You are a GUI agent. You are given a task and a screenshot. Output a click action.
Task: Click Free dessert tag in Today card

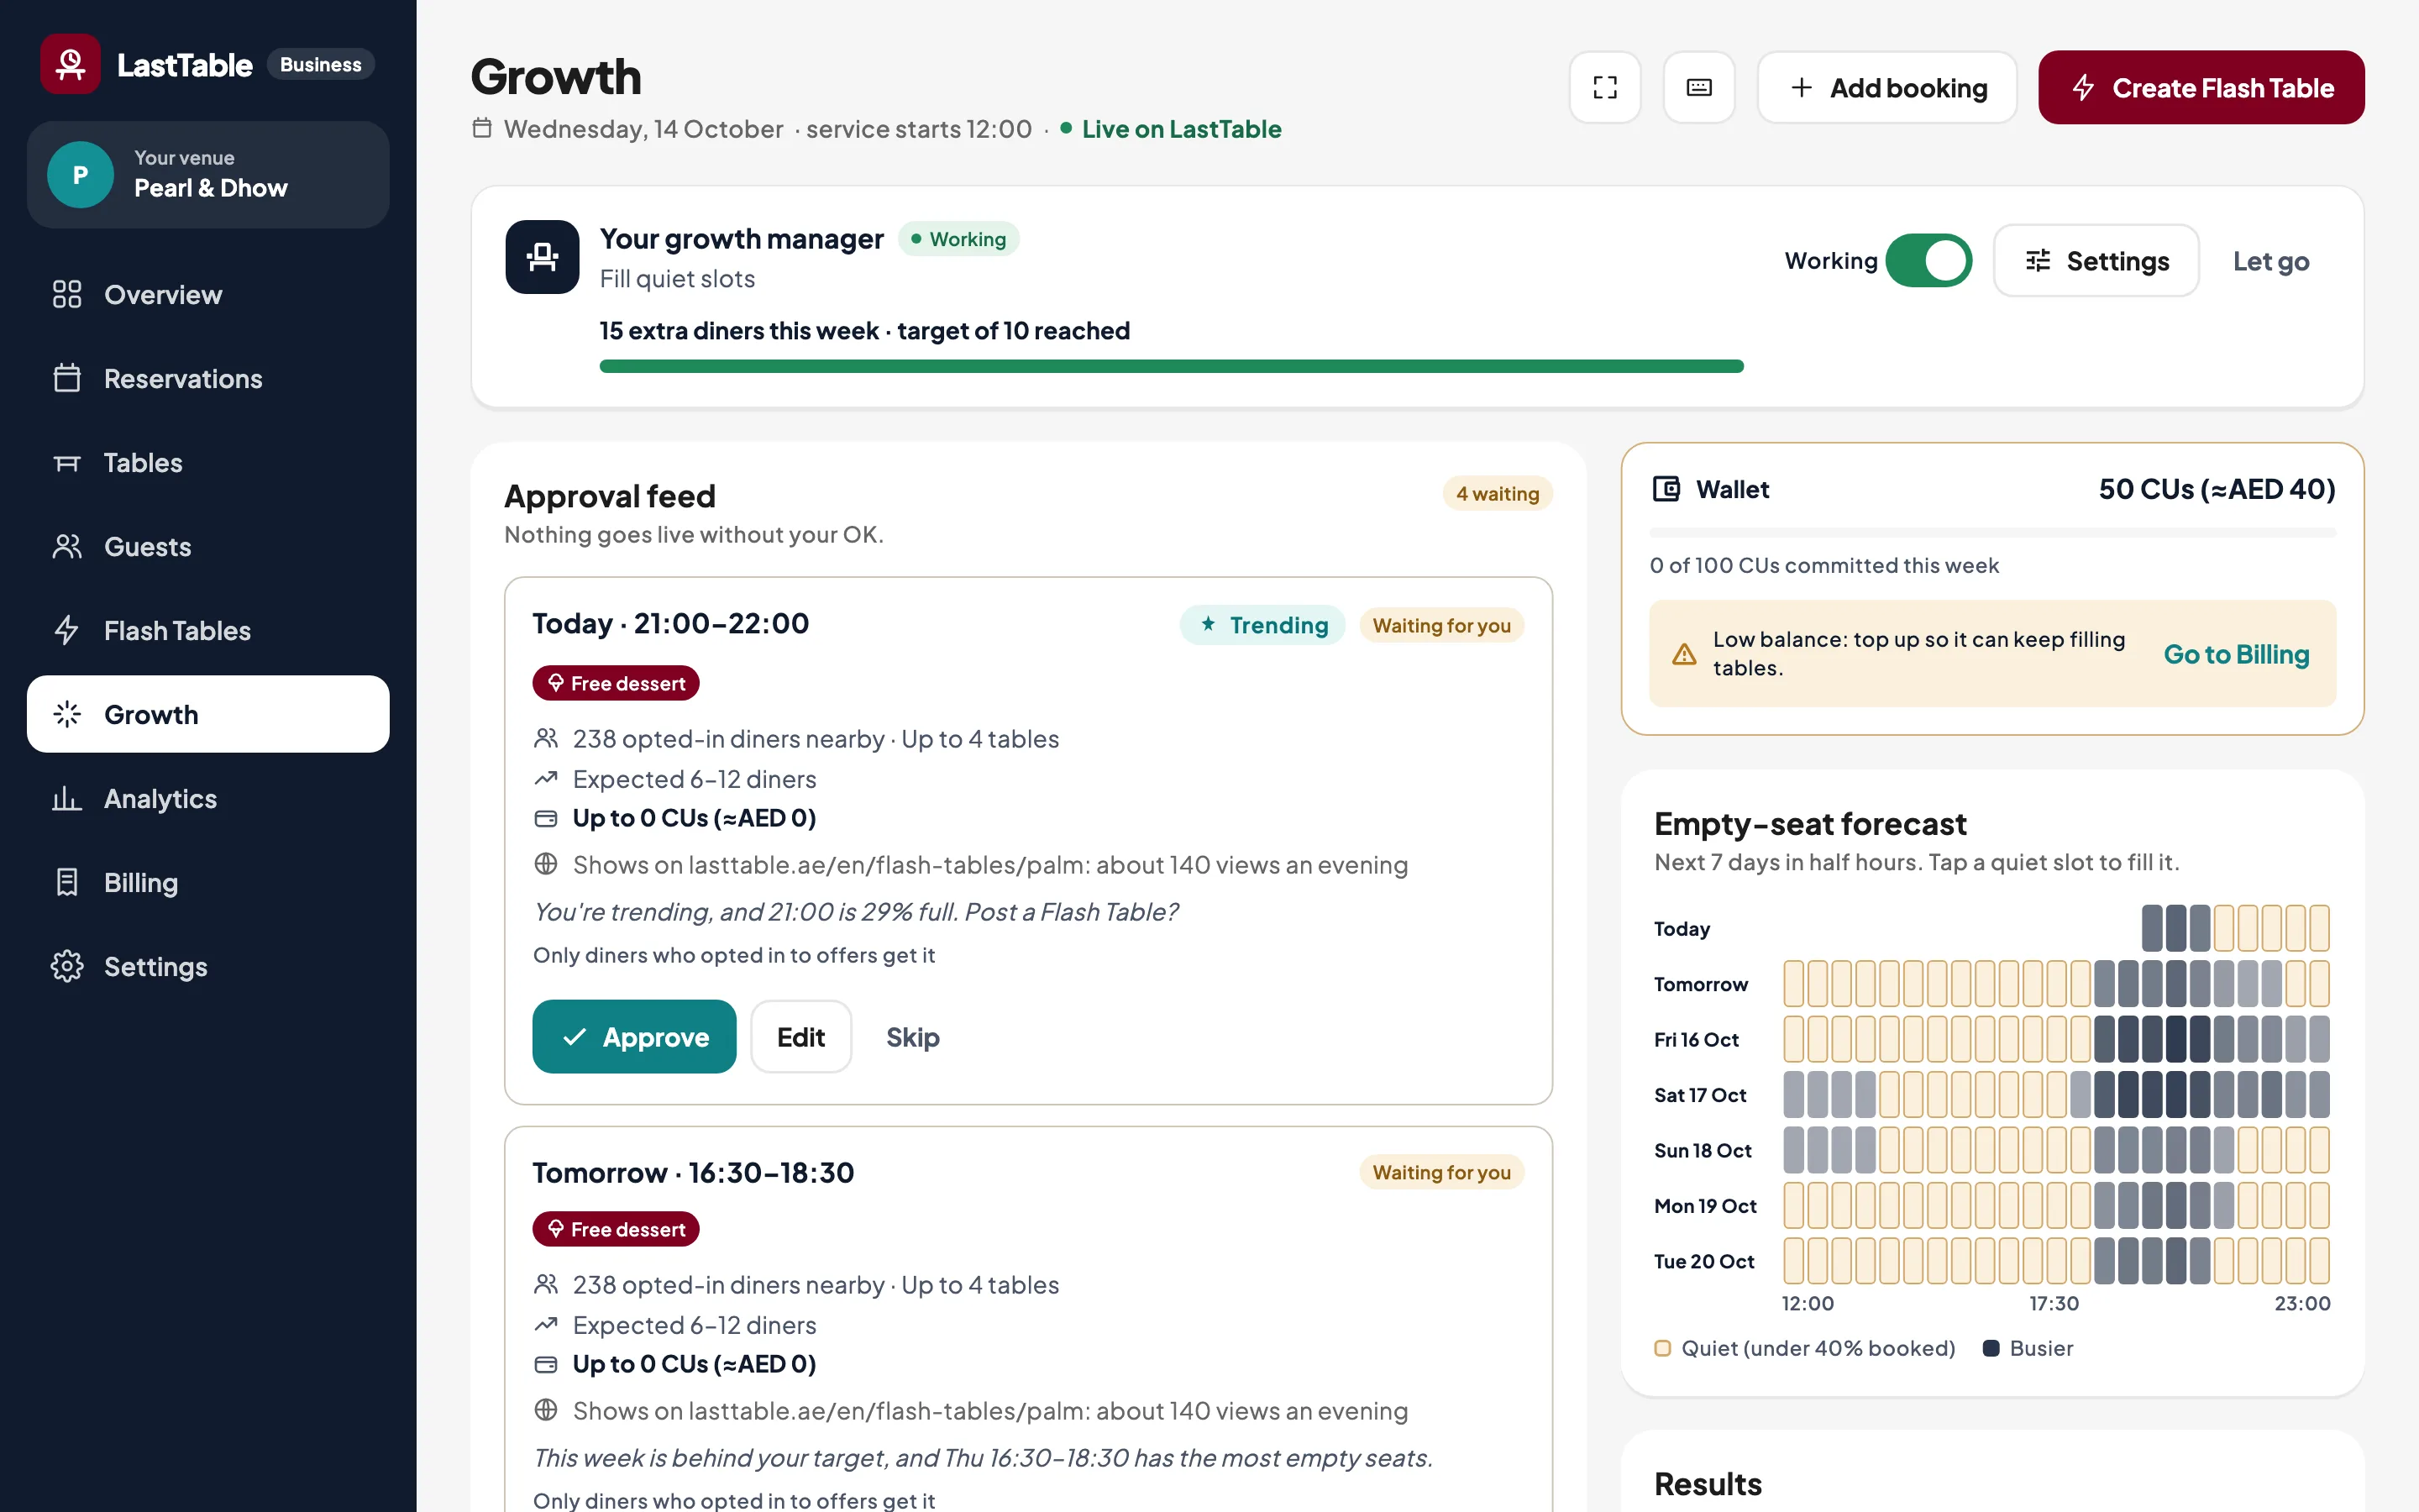pos(616,683)
